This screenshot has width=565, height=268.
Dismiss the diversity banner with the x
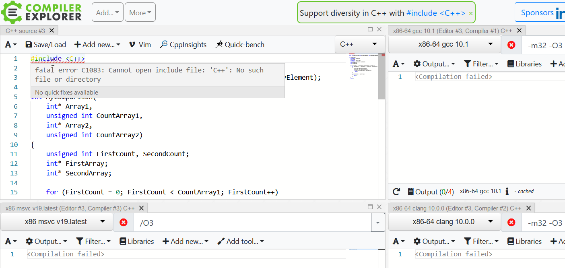(x=471, y=13)
